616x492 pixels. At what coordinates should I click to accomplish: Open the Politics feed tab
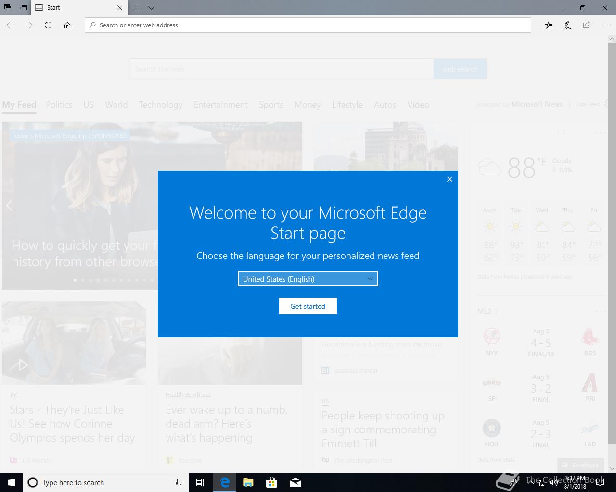click(x=59, y=104)
